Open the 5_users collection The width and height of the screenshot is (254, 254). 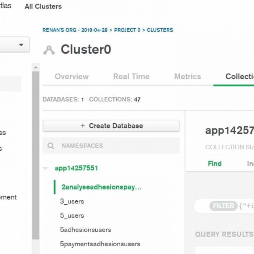coord(72,216)
